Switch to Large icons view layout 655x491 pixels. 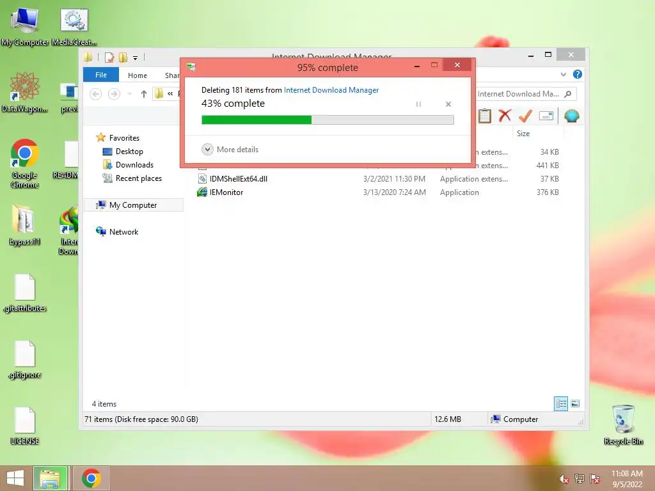(x=575, y=403)
